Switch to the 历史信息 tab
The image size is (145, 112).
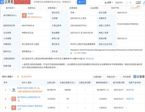pos(134,8)
